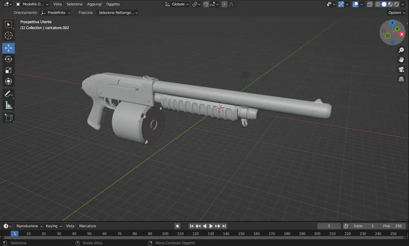Open the Oggetto menu
This screenshot has height=246, width=409.
pos(113,4)
